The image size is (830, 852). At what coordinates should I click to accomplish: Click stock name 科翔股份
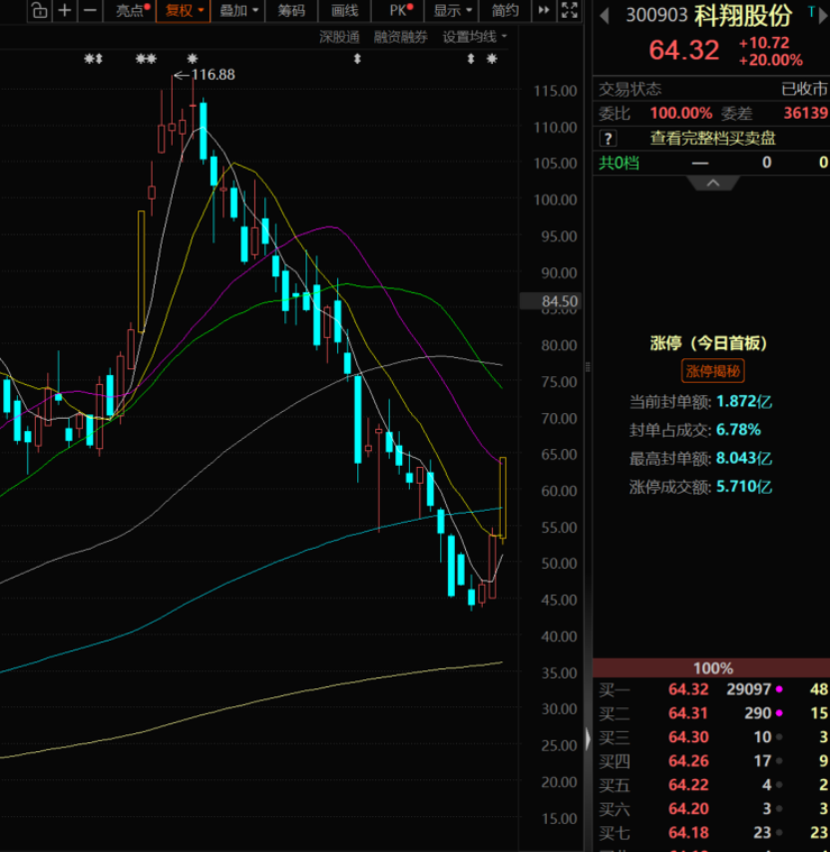[x=742, y=16]
